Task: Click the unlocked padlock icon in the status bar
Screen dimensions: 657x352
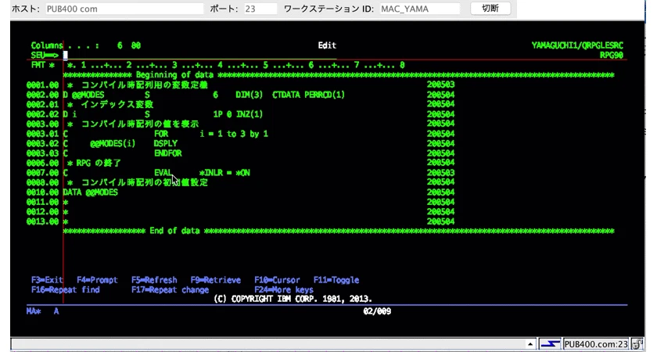Action: point(638,344)
